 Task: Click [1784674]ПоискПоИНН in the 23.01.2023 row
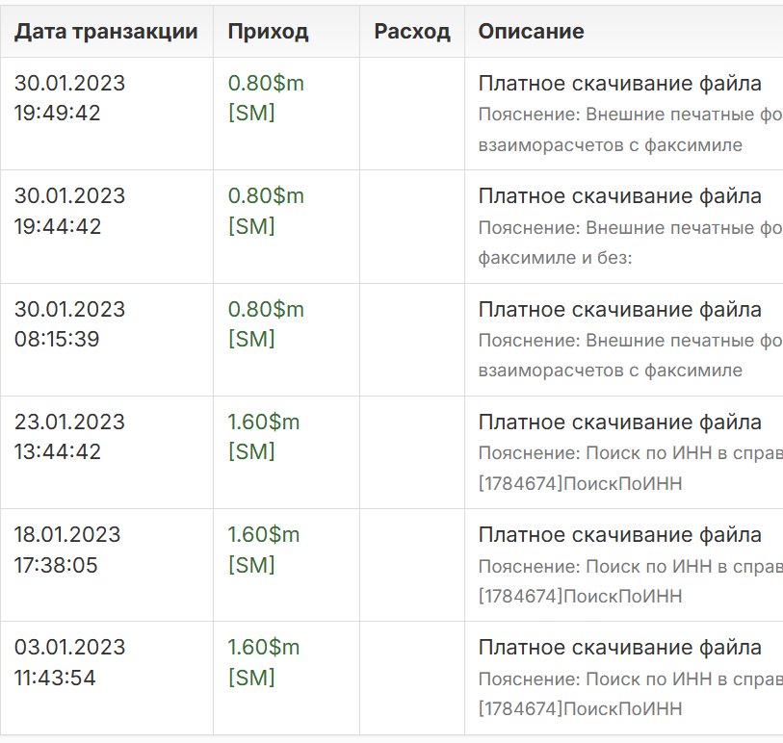580,483
